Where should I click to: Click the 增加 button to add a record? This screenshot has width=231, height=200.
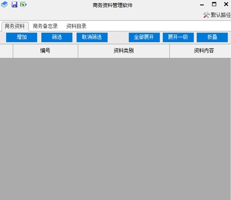[x=21, y=37]
